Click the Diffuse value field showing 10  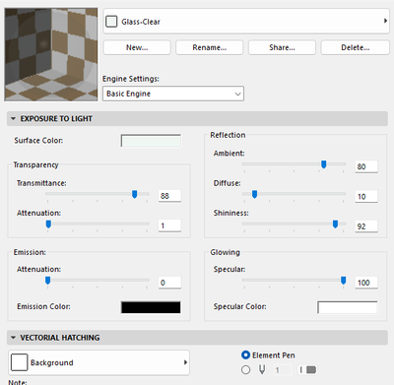point(366,196)
